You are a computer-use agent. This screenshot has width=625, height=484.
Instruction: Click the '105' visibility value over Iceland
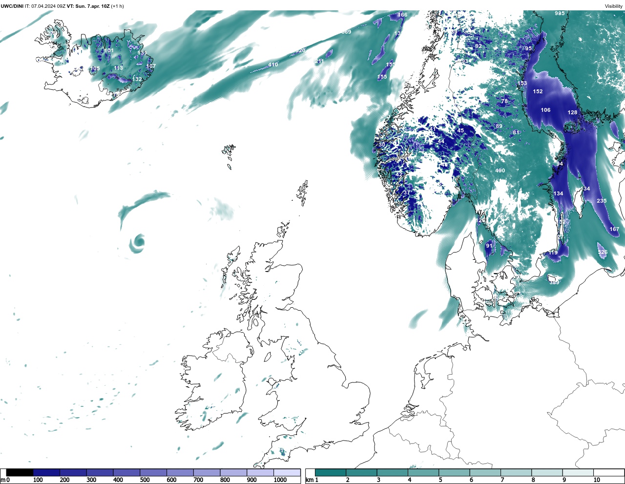[95, 69]
